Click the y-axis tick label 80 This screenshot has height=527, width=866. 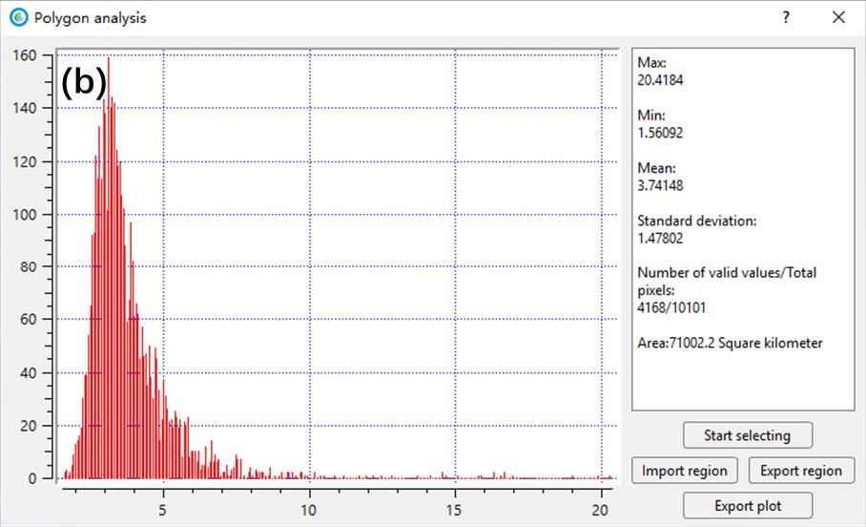[29, 266]
